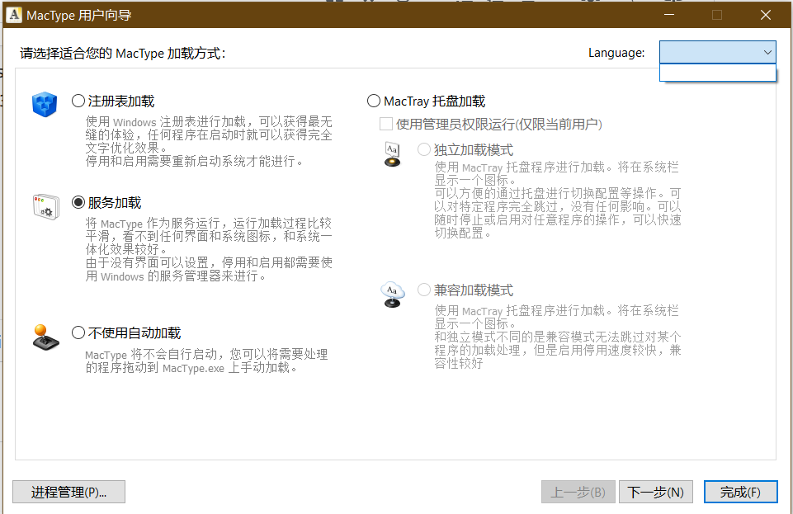Click the joystick icon beside 不使用自动加载
Viewport: 793px width, 514px height.
coord(45,337)
